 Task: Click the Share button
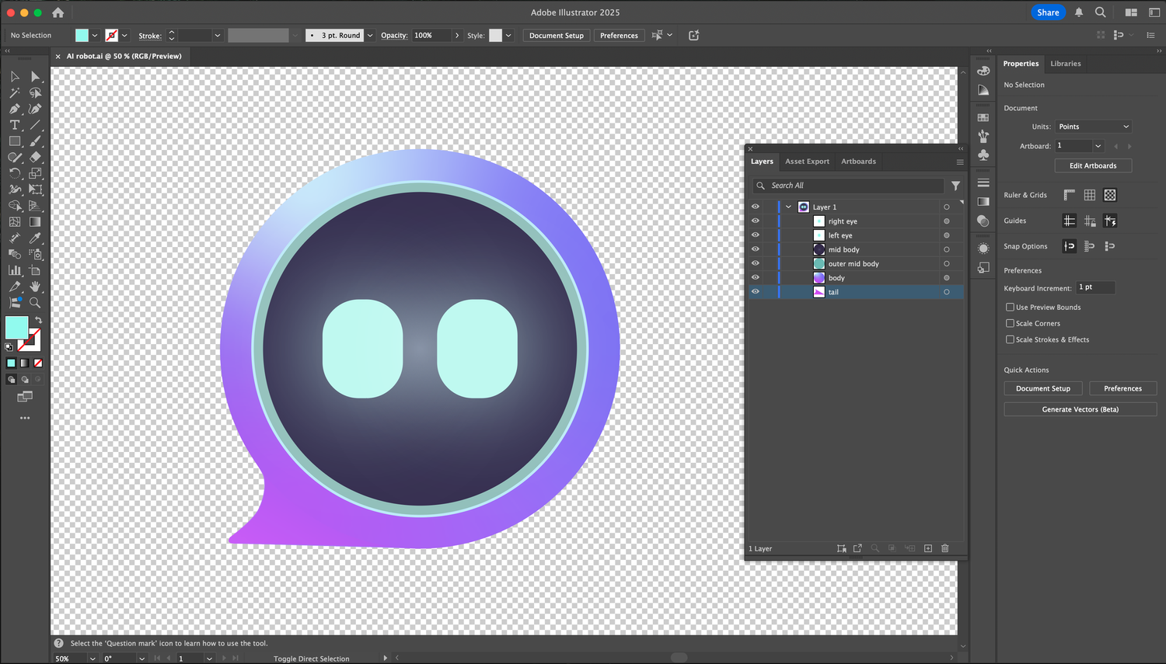[1048, 12]
